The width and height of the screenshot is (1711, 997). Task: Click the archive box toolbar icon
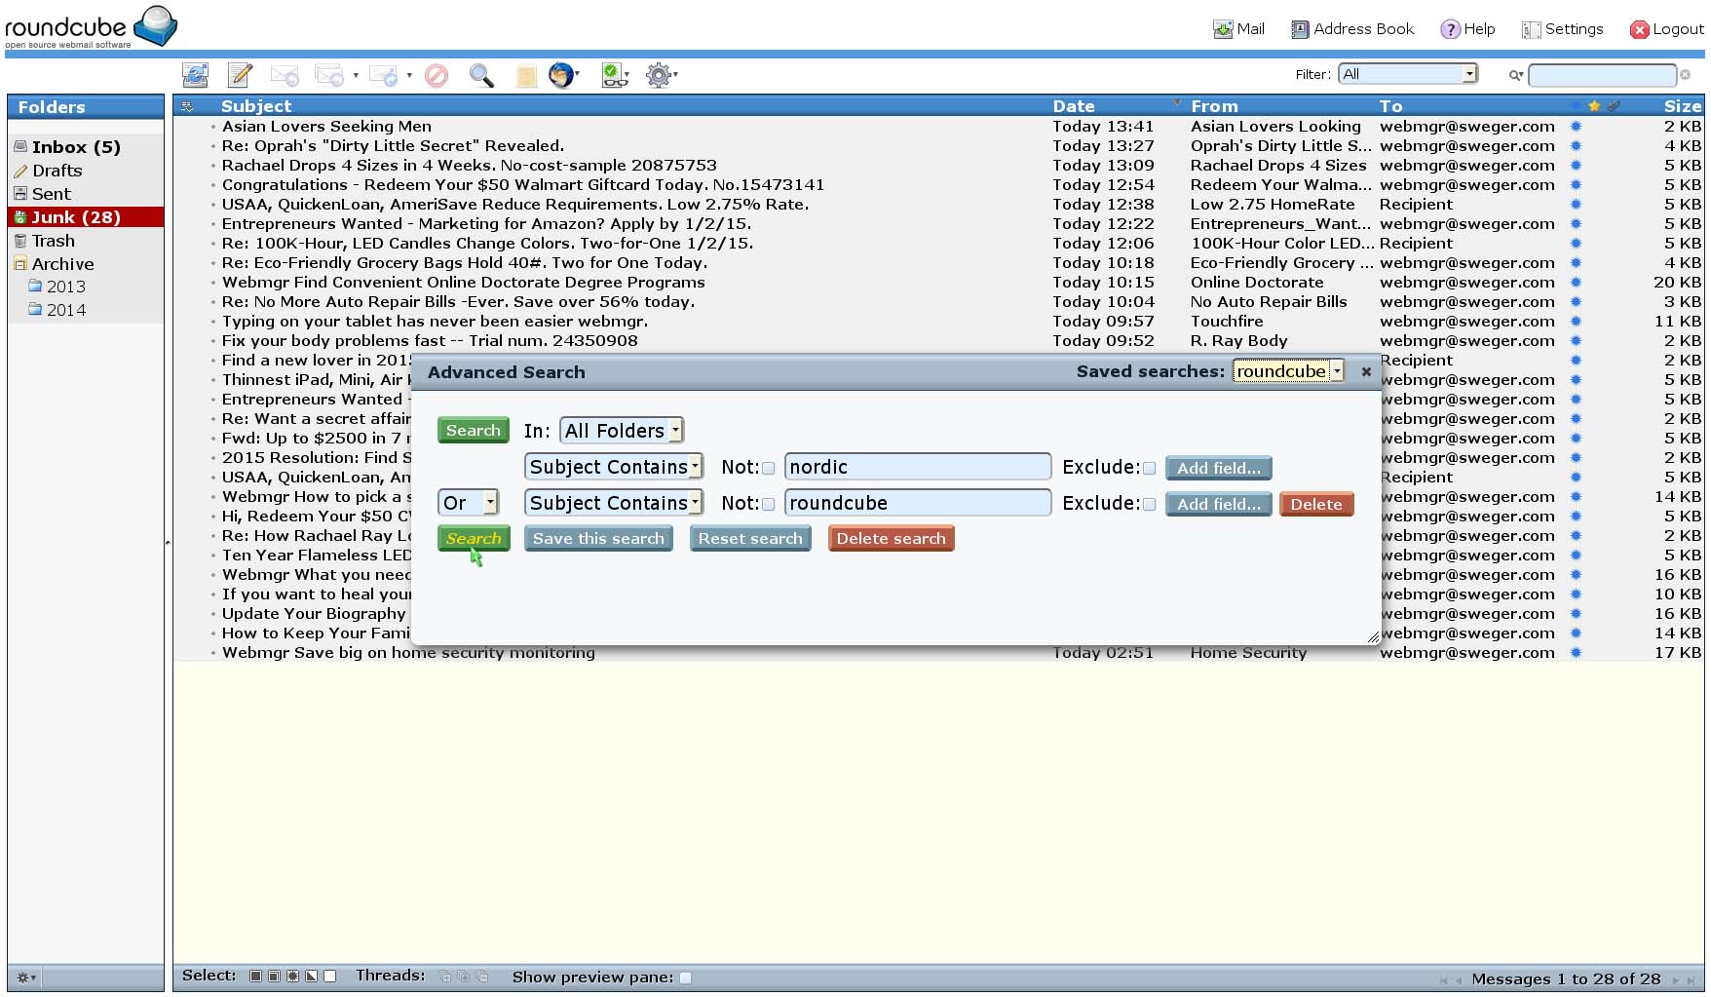[526, 75]
